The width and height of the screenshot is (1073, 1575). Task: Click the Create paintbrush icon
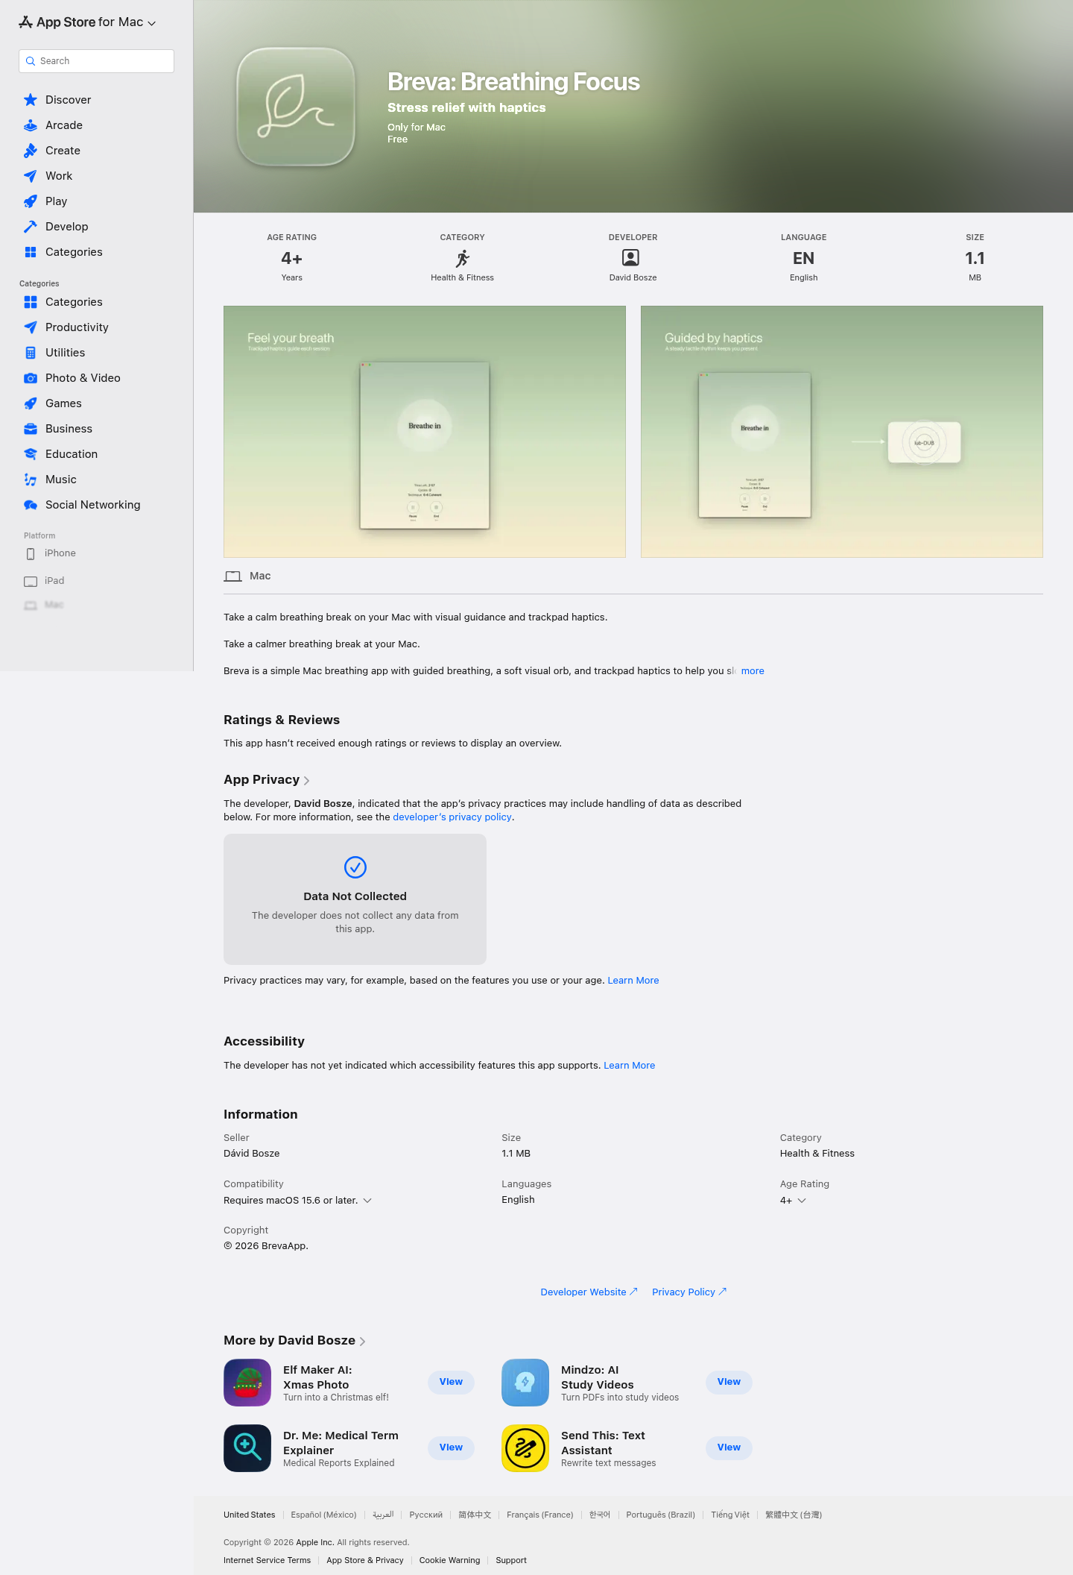[x=31, y=151]
